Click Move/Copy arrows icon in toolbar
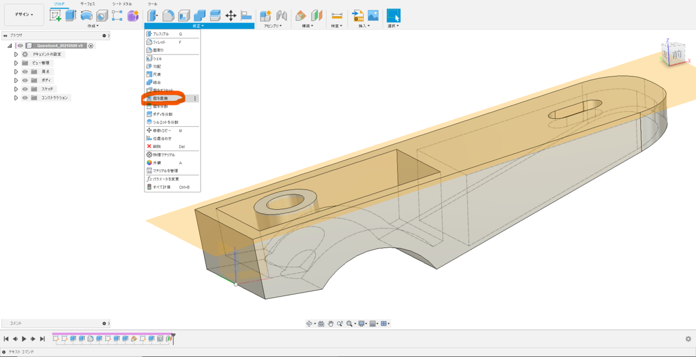 click(231, 16)
